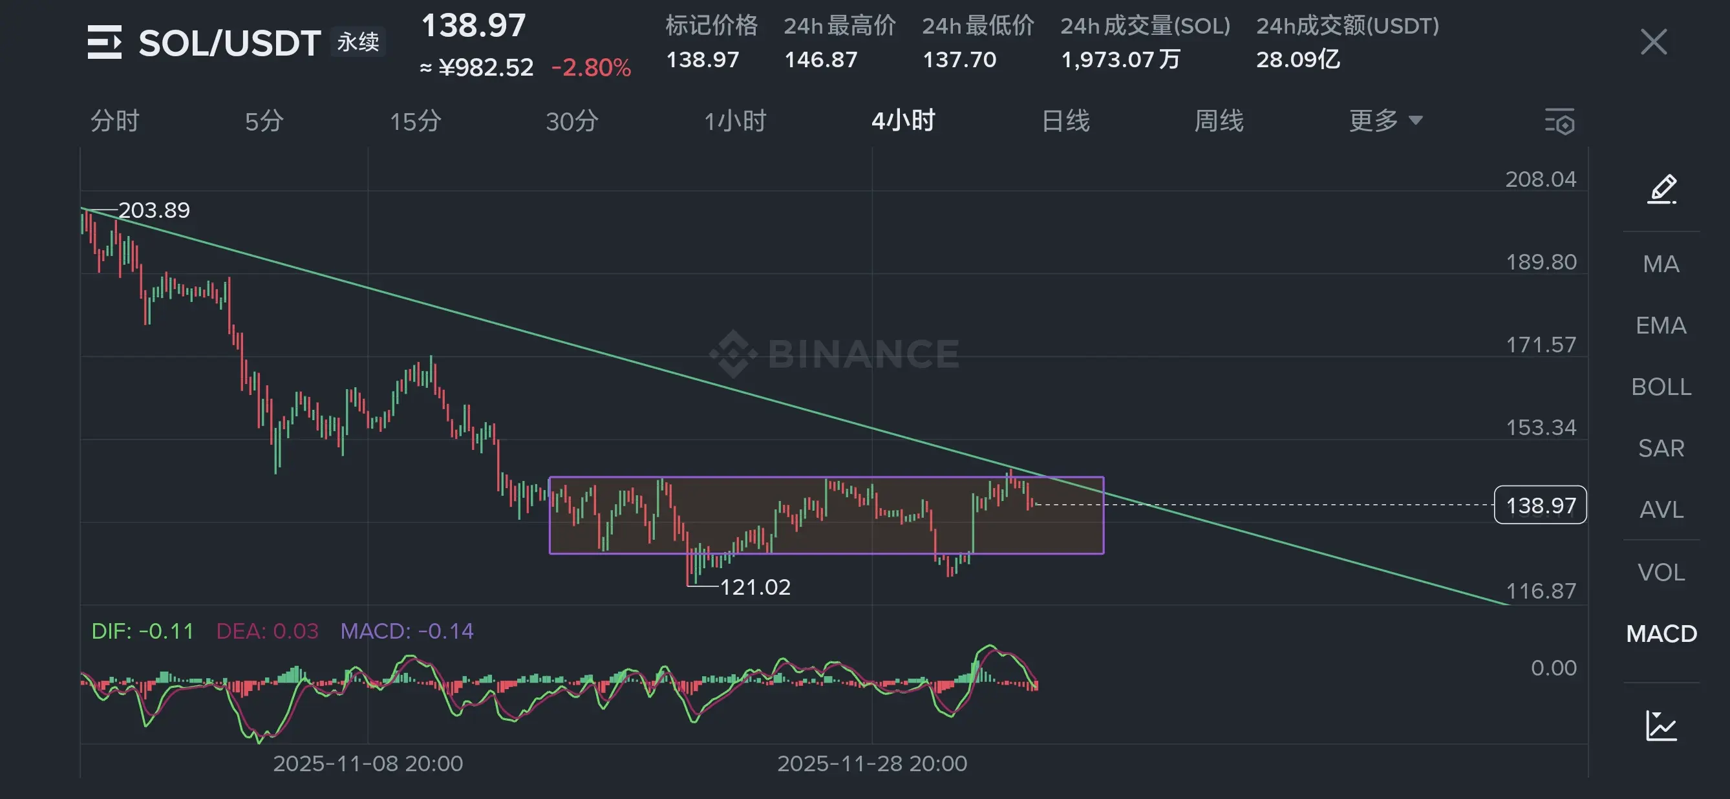The height and width of the screenshot is (799, 1730).
Task: Switch sub-indicator to VOL
Action: (x=1661, y=572)
